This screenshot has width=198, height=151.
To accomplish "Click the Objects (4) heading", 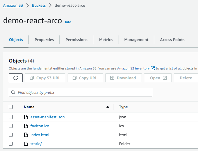I will (21, 61).
